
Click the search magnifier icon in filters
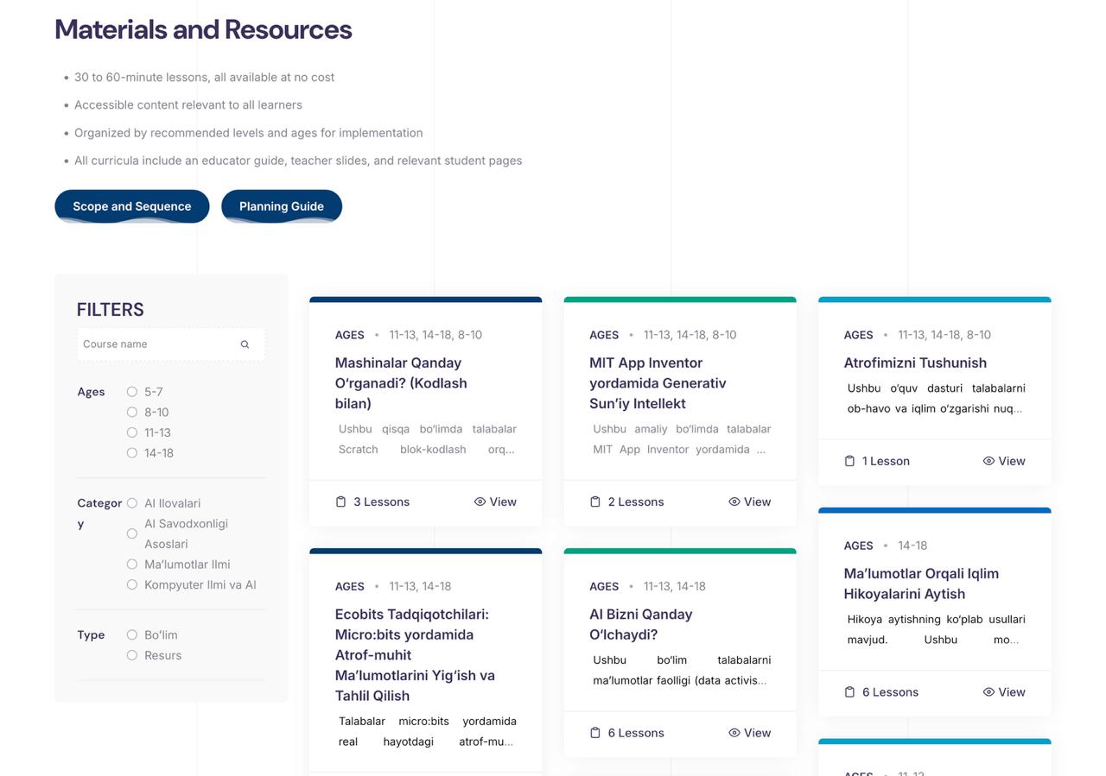tap(245, 344)
